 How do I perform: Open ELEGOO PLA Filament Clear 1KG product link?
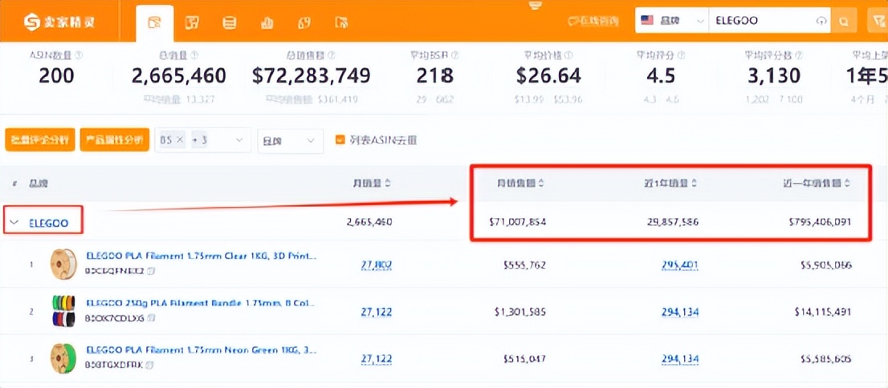point(202,256)
